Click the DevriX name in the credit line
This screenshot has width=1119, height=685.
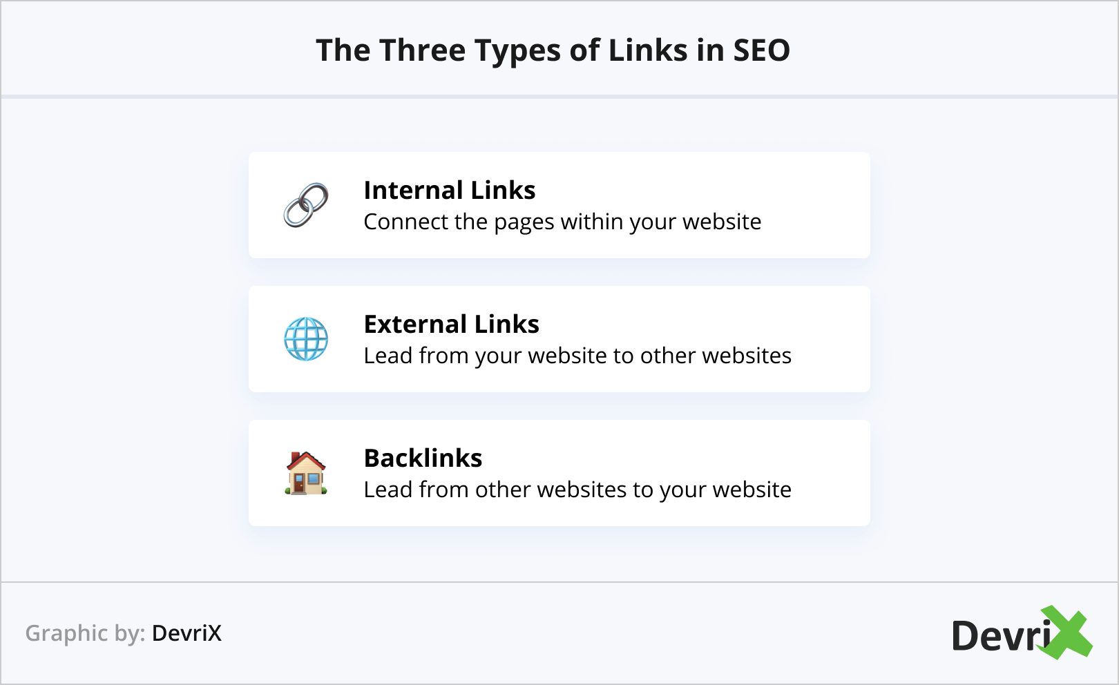[186, 633]
